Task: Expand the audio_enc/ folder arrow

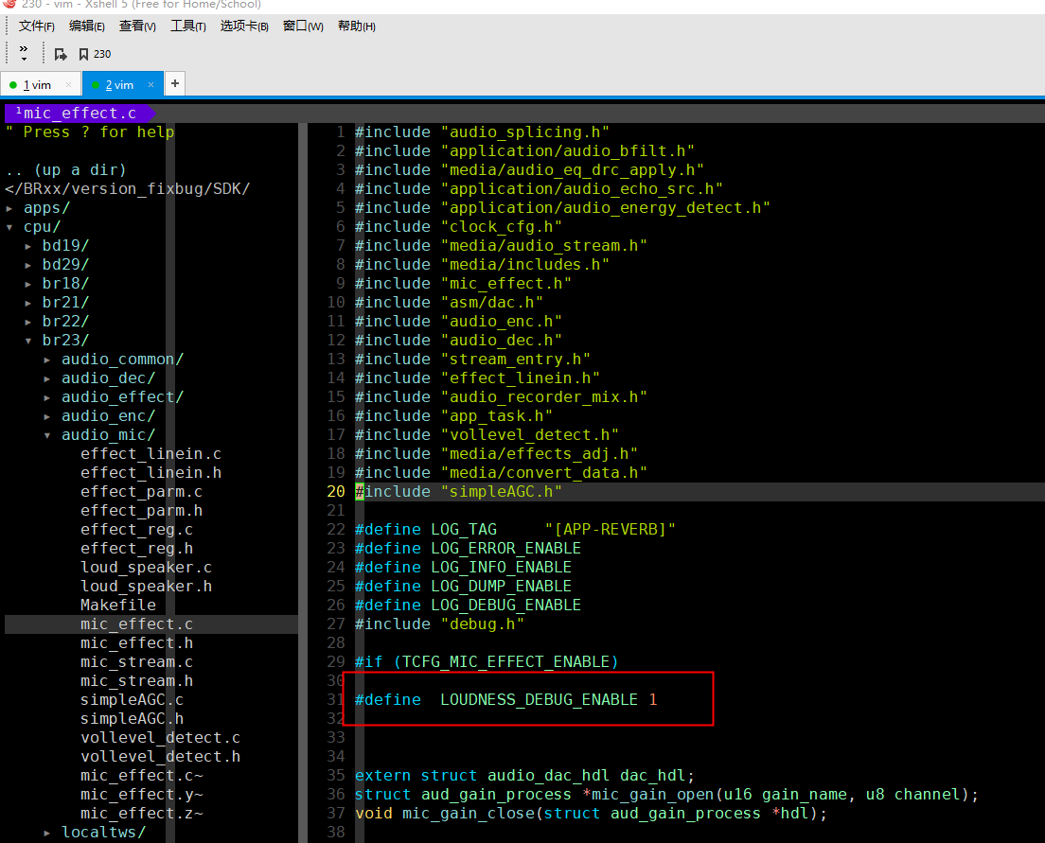Action: point(47,416)
